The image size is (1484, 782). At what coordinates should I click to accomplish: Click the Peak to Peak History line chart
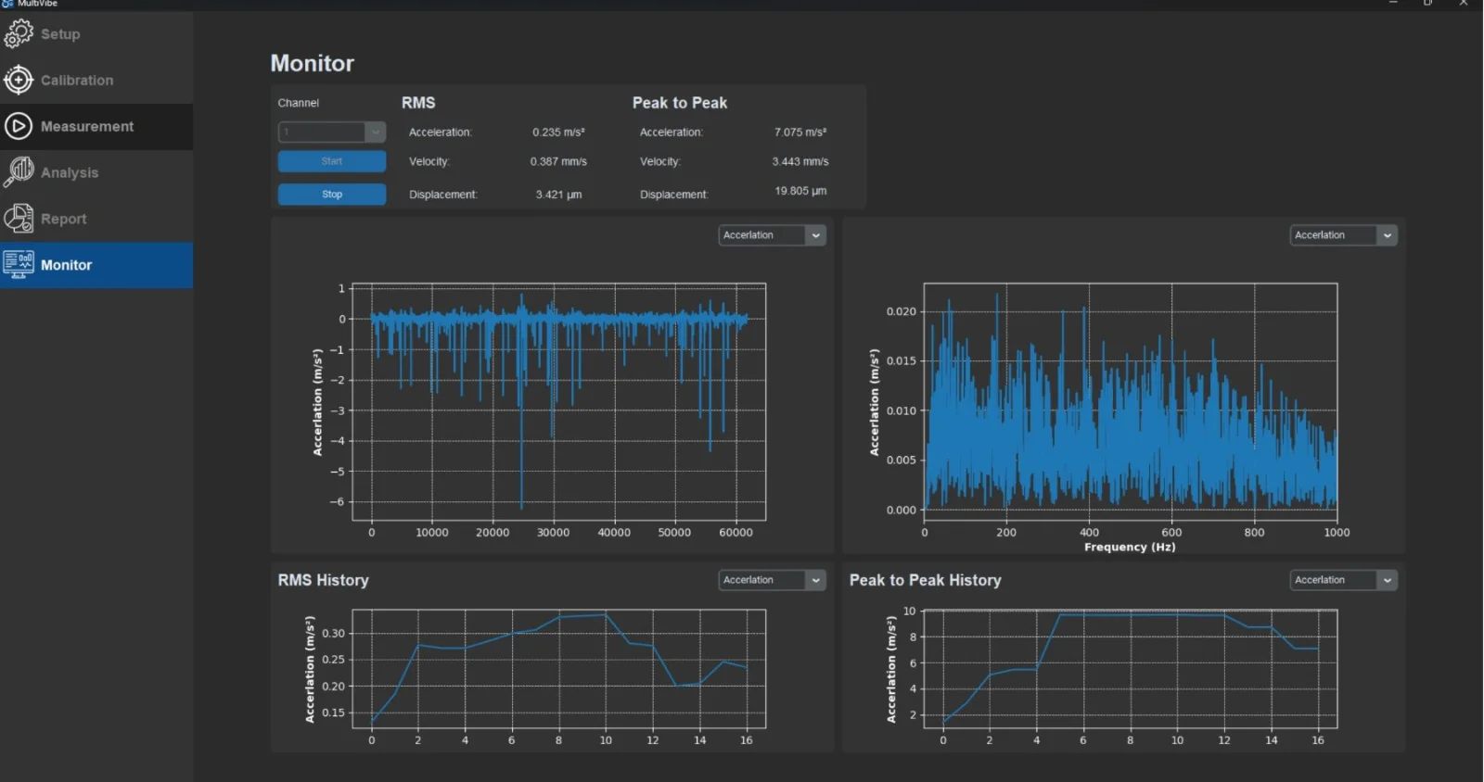pos(1131,669)
